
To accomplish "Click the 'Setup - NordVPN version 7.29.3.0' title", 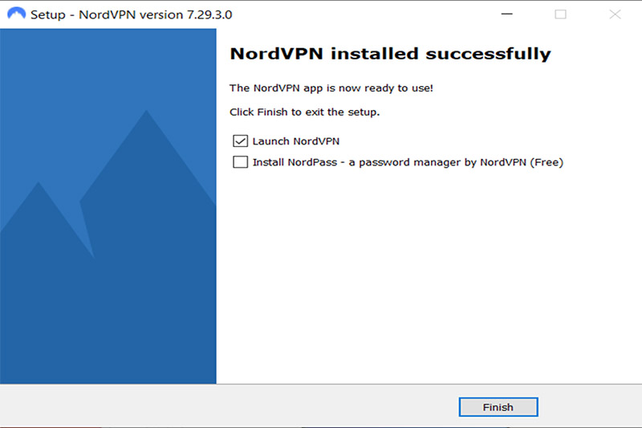I will tap(131, 14).
